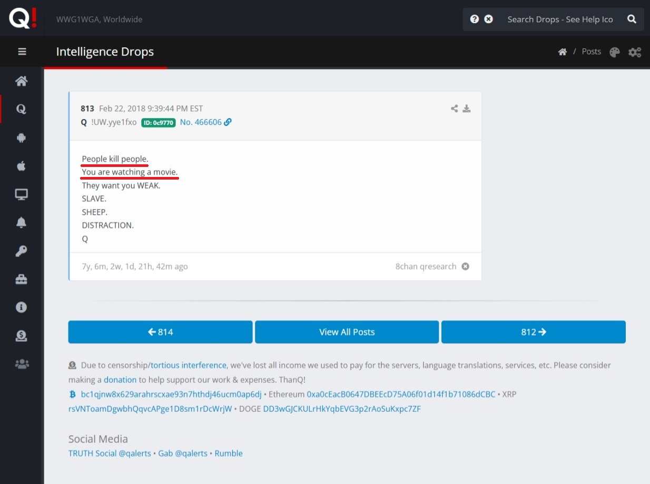Open the info sidebar icon
The image size is (650, 484).
(21, 307)
